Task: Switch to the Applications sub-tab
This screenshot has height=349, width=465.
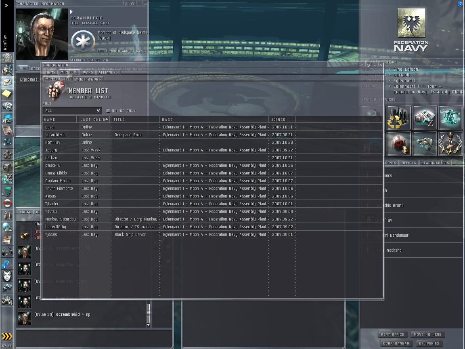Action: 88,79
